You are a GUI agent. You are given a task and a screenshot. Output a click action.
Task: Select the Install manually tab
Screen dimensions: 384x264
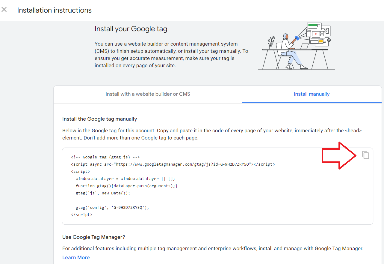pos(312,94)
